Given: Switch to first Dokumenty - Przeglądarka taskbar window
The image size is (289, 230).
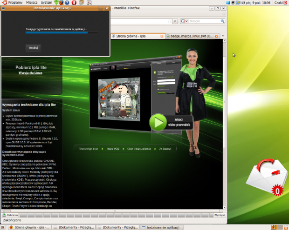Looking at the screenshot, I should [74, 227].
